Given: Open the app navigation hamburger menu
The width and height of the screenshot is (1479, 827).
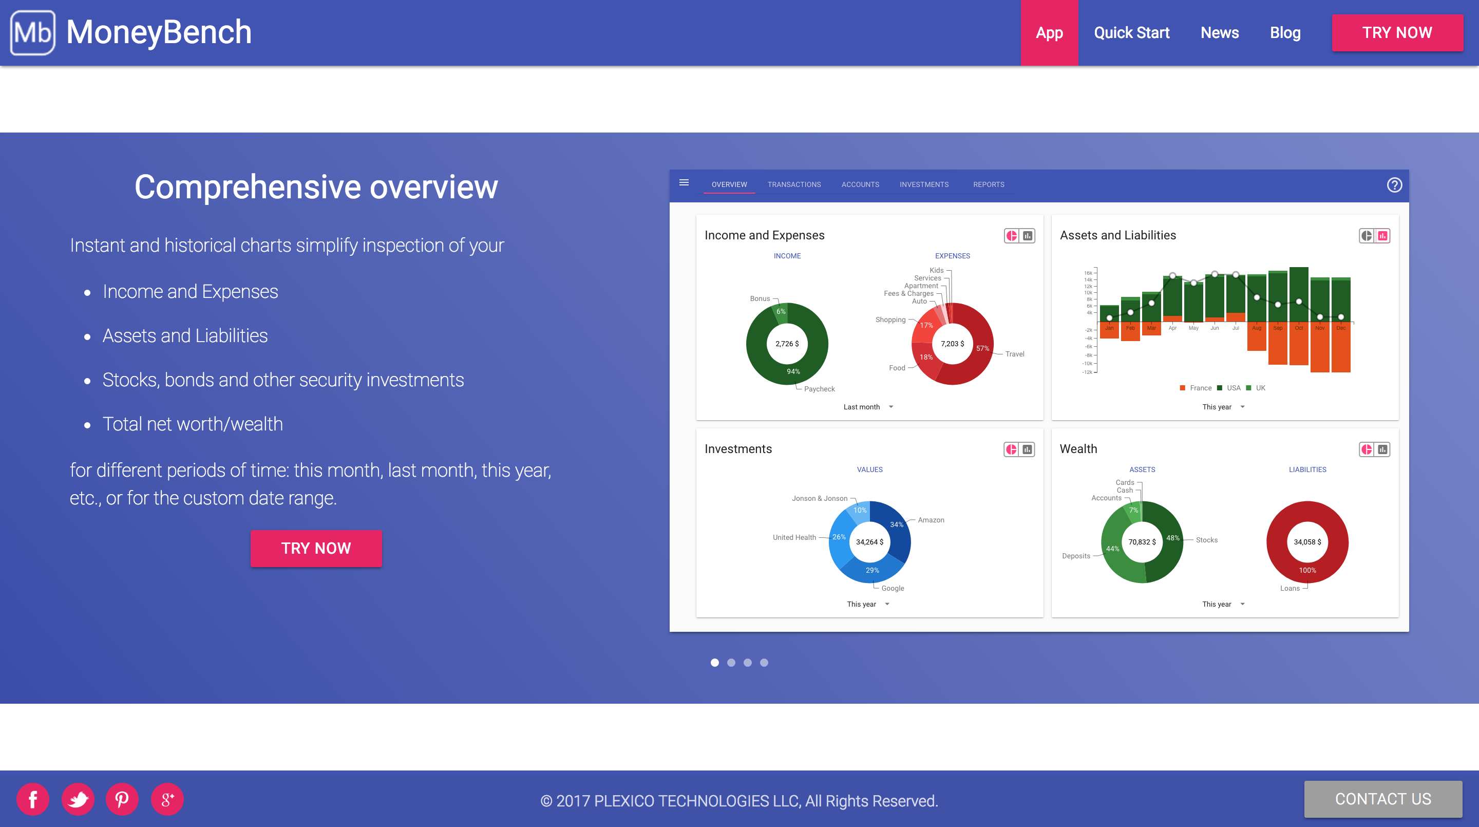Looking at the screenshot, I should coord(685,182).
